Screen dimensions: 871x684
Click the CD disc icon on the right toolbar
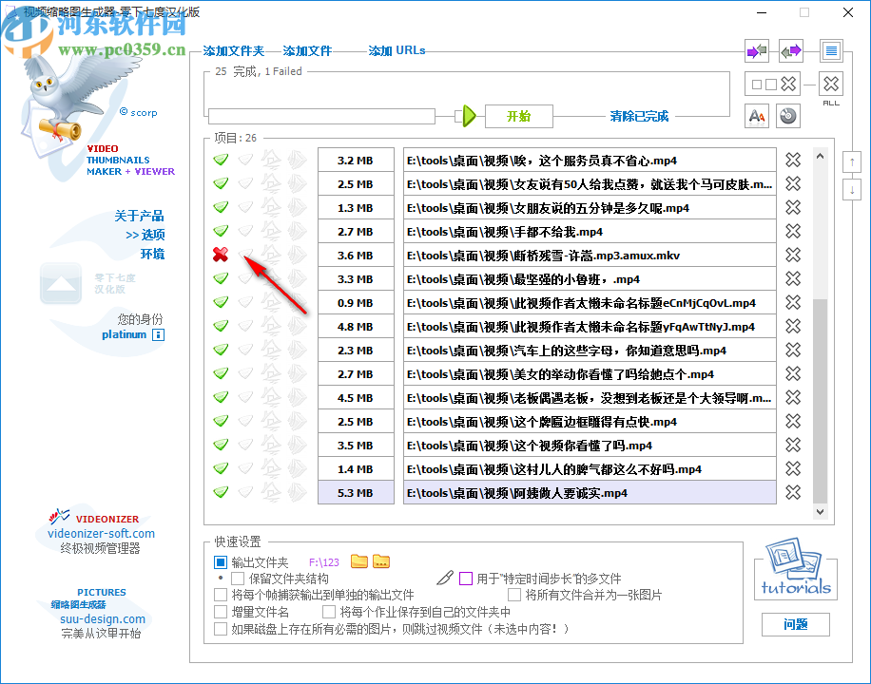[788, 115]
